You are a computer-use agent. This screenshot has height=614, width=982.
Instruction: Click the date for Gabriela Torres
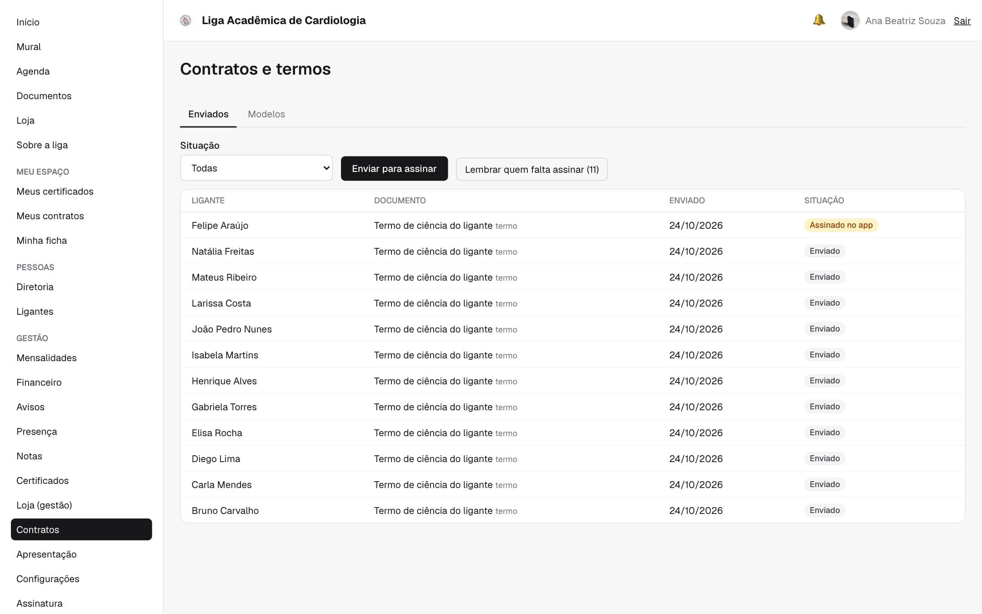[x=696, y=407]
